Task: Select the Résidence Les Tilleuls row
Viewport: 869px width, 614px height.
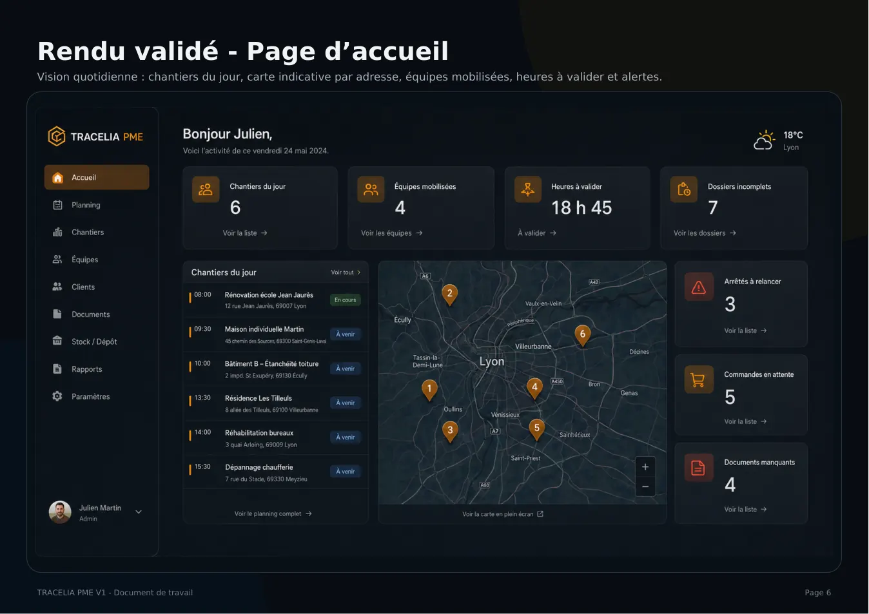Action: [276, 403]
